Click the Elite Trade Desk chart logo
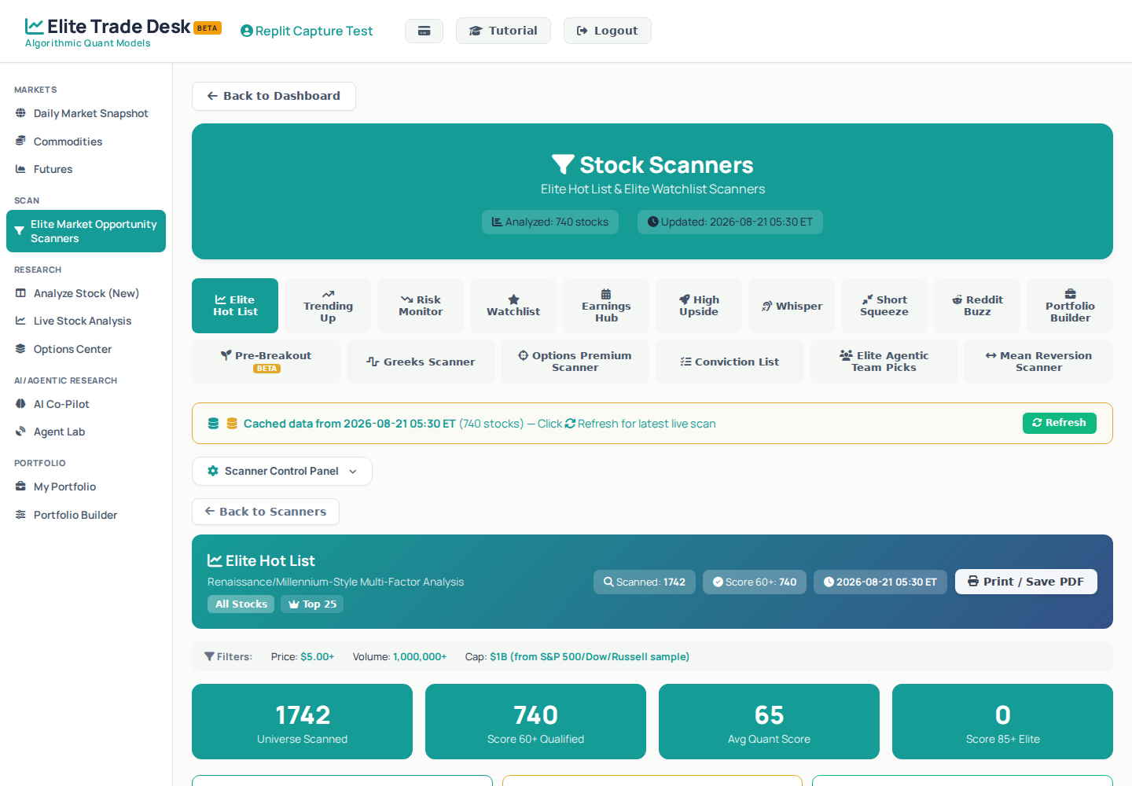 [x=34, y=27]
